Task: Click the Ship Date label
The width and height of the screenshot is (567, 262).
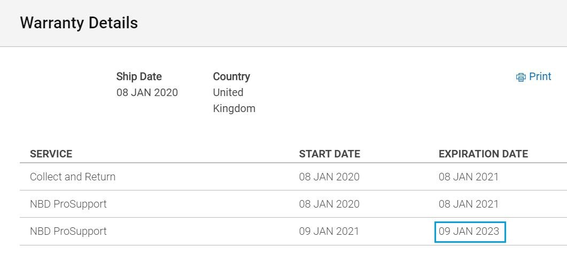Action: pos(139,76)
